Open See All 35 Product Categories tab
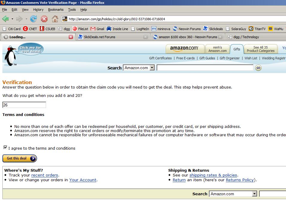Screen dimensions: 286x203 coord(261,49)
